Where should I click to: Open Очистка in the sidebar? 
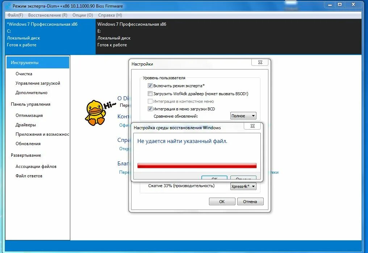(x=24, y=74)
